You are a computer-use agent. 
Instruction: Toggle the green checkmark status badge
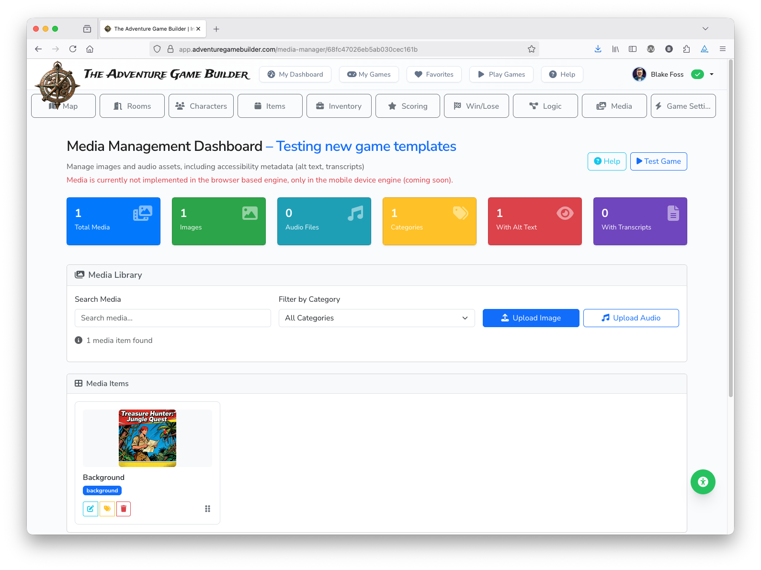(697, 74)
